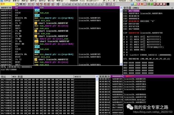Open the call stack with the K button
The image size is (174, 115).
coord(89,4)
